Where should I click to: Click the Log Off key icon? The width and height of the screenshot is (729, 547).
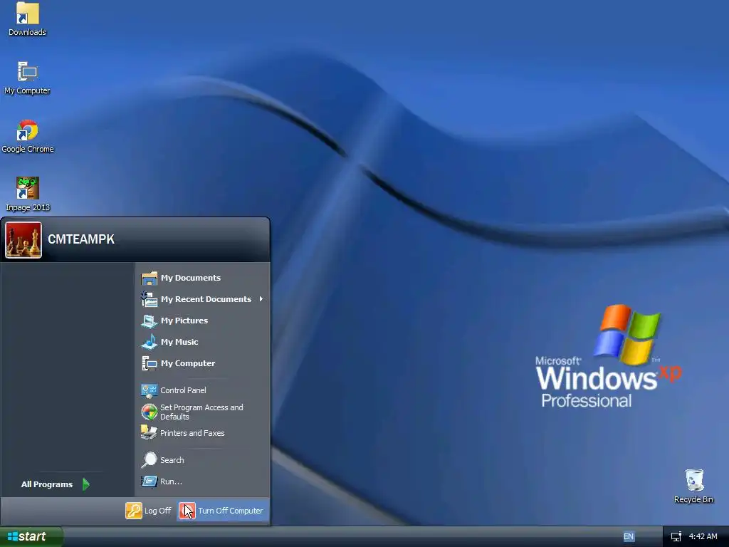click(133, 511)
